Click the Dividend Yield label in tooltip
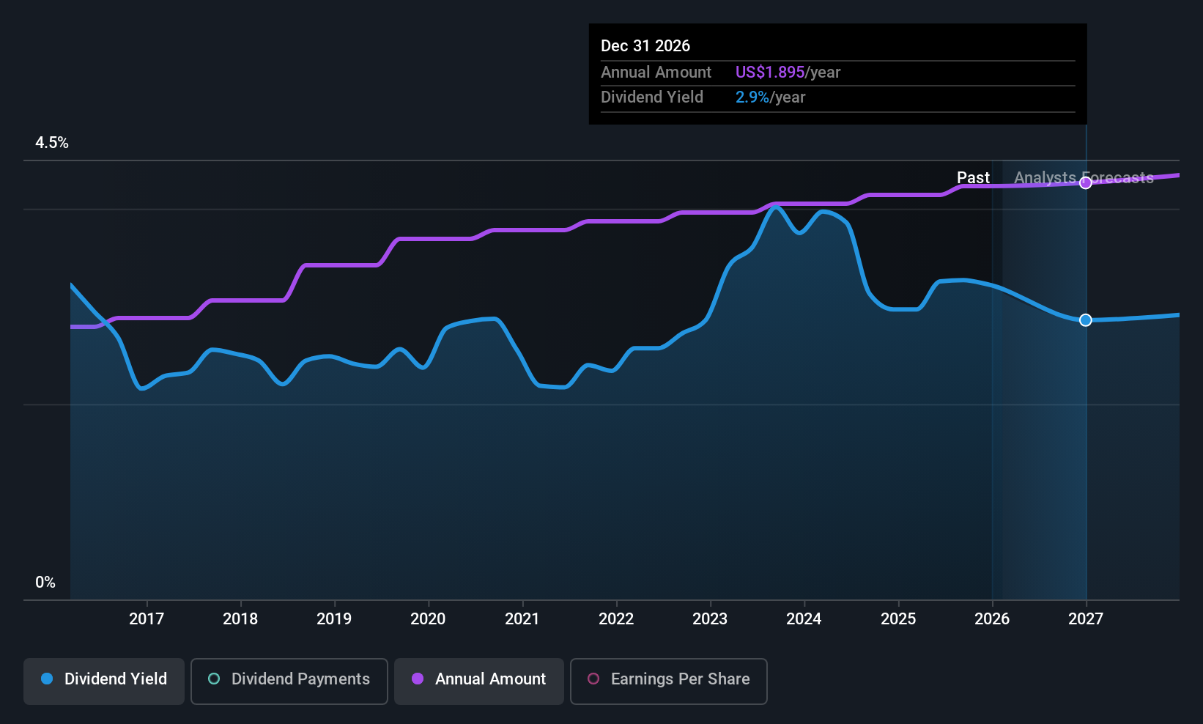The width and height of the screenshot is (1203, 724). [652, 97]
